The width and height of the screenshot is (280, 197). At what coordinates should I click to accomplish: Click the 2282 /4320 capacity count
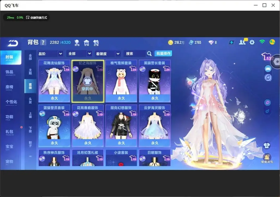point(60,42)
